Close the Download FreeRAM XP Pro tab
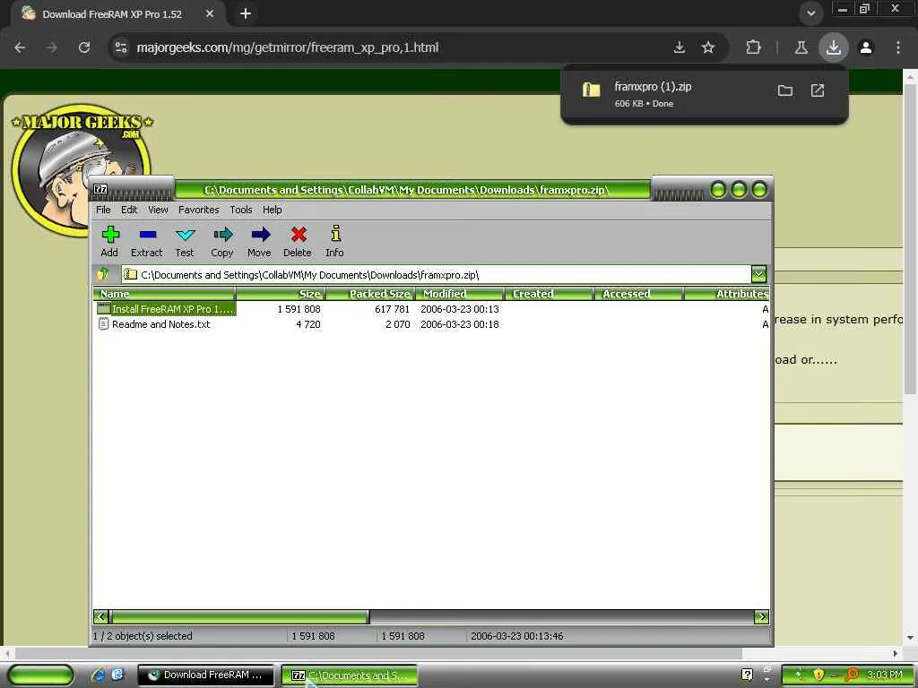The image size is (918, 688). point(210,13)
